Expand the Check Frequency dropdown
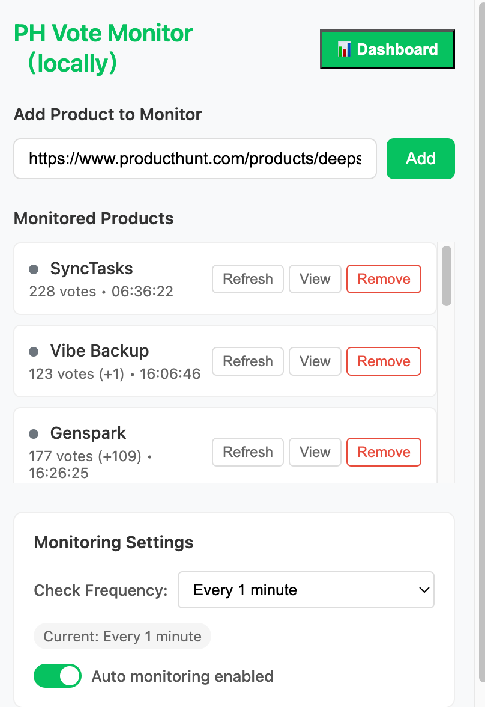 tap(306, 590)
